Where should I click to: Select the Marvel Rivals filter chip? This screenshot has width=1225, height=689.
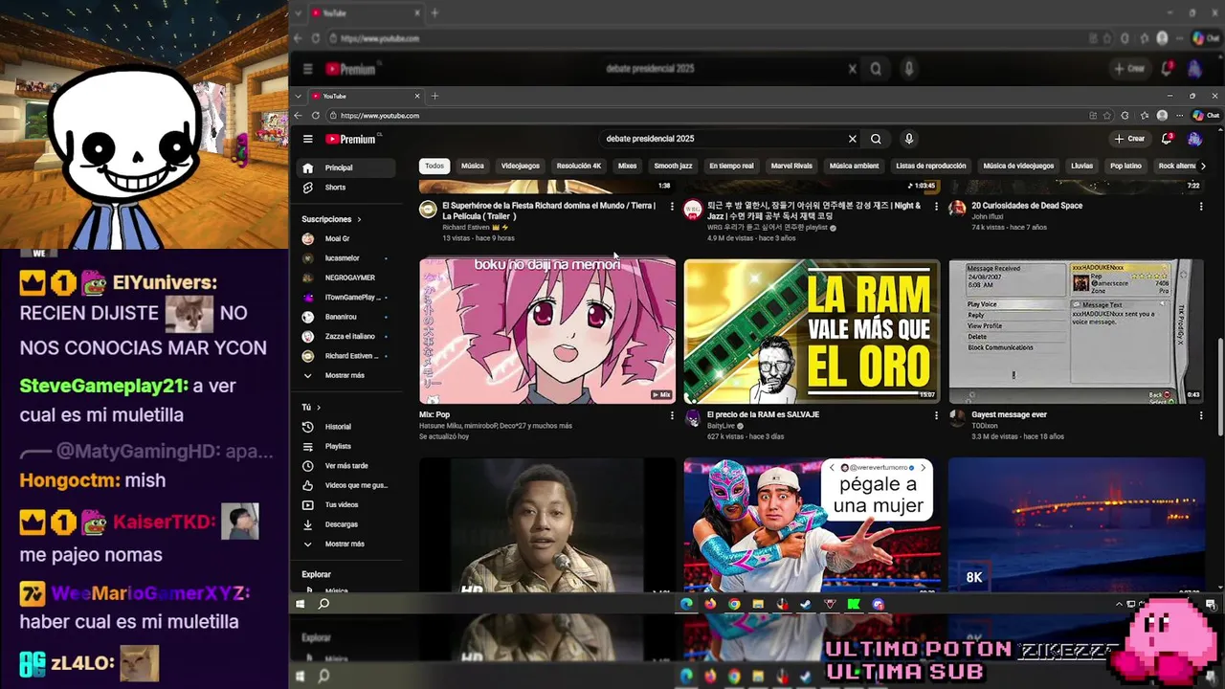pos(791,166)
